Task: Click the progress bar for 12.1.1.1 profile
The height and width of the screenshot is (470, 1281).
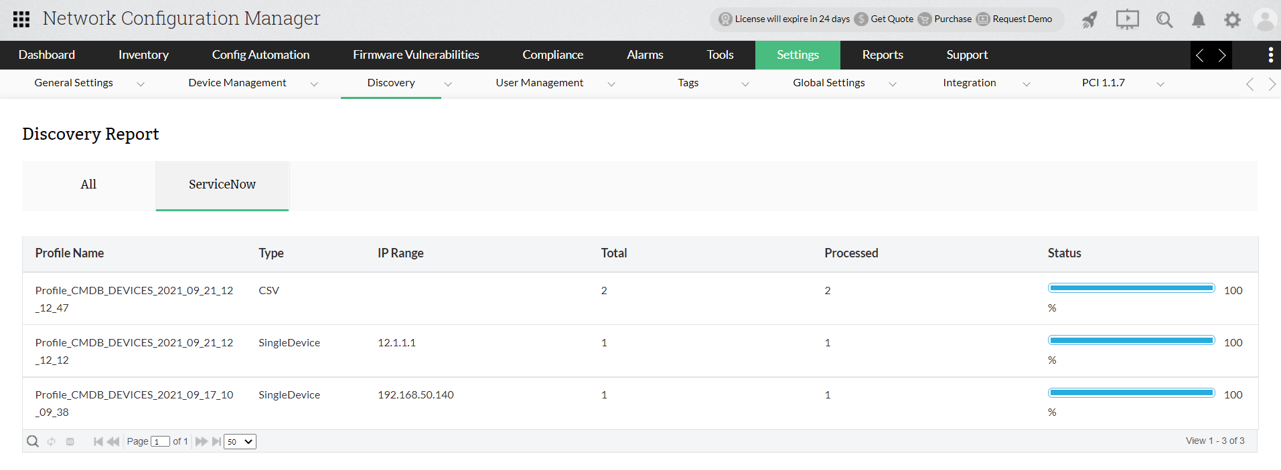Action: point(1131,340)
